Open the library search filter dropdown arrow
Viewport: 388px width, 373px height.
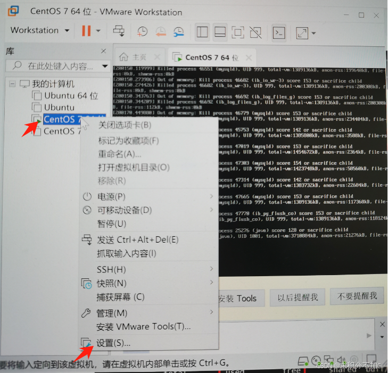pos(105,66)
